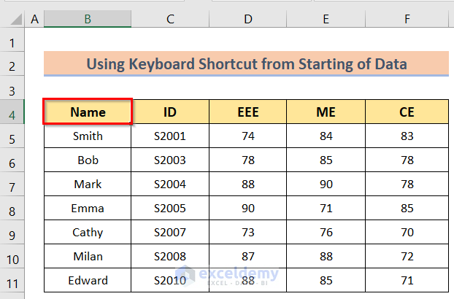
Task: Click row 9 header
Action: pos(12,233)
